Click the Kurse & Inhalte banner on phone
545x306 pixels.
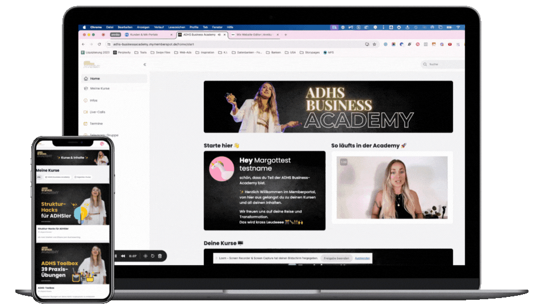pos(73,158)
